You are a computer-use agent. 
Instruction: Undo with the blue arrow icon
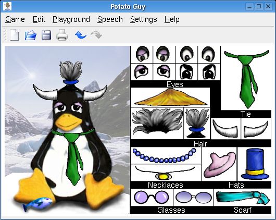[81, 35]
